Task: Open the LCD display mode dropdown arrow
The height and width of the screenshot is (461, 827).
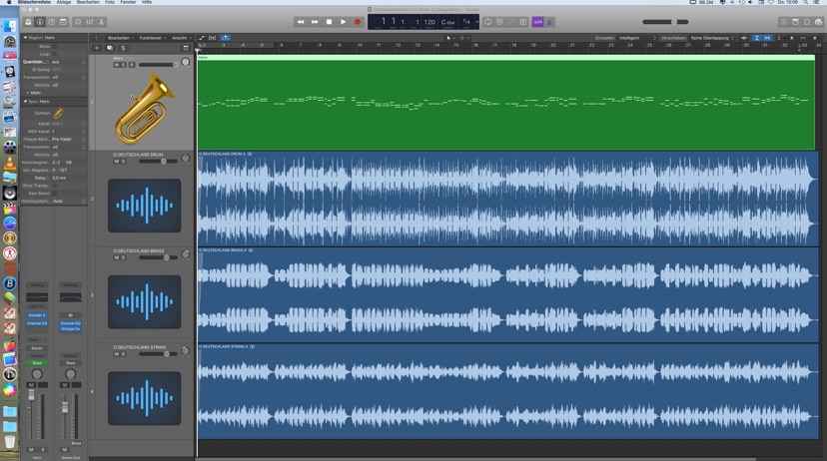Action: [476, 22]
